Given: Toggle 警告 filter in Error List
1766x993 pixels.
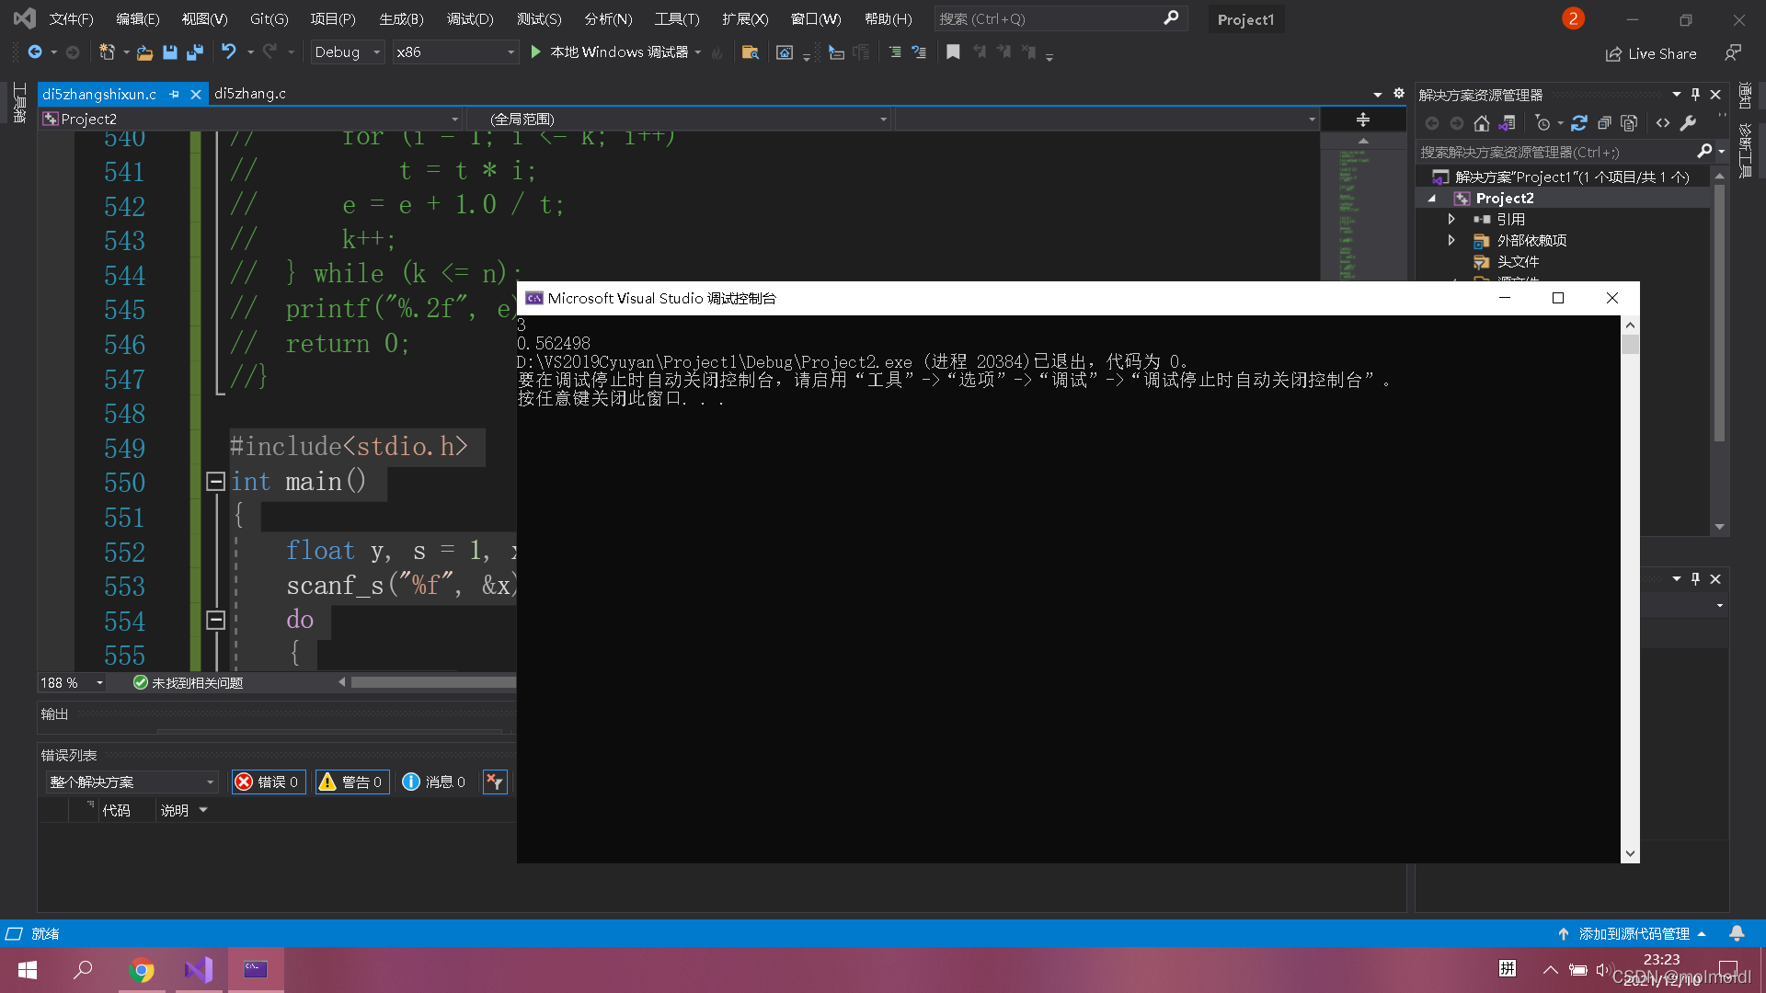Looking at the screenshot, I should pyautogui.click(x=353, y=781).
